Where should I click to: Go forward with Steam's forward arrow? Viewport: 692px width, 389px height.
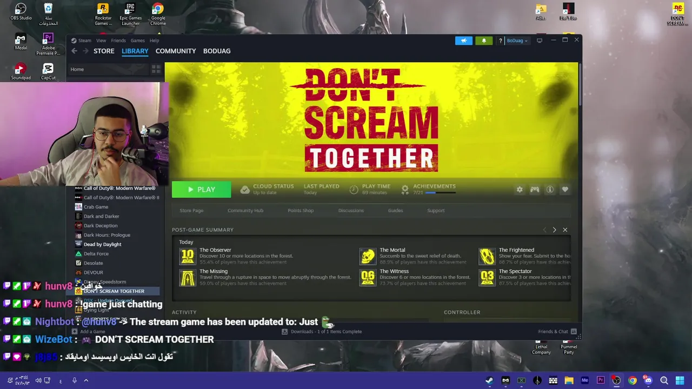pos(85,51)
